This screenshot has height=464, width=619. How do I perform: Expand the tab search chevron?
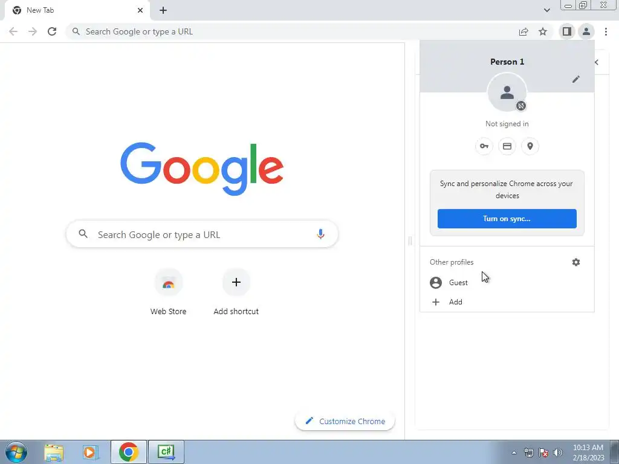546,10
